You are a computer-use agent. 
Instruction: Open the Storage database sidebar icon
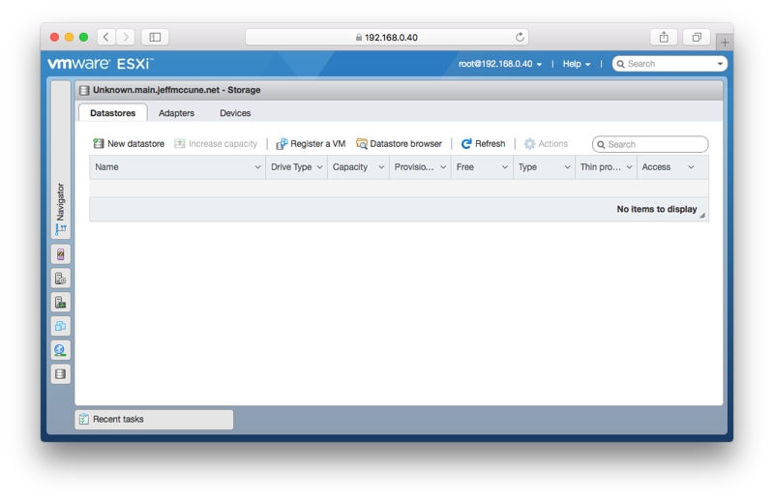coord(61,374)
